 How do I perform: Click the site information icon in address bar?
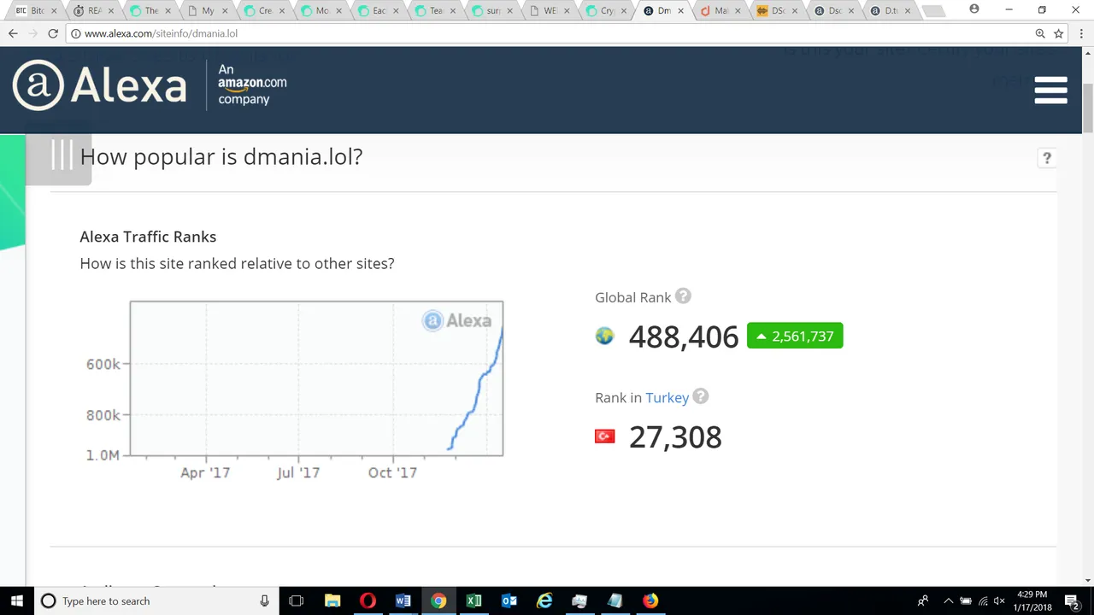pos(75,33)
